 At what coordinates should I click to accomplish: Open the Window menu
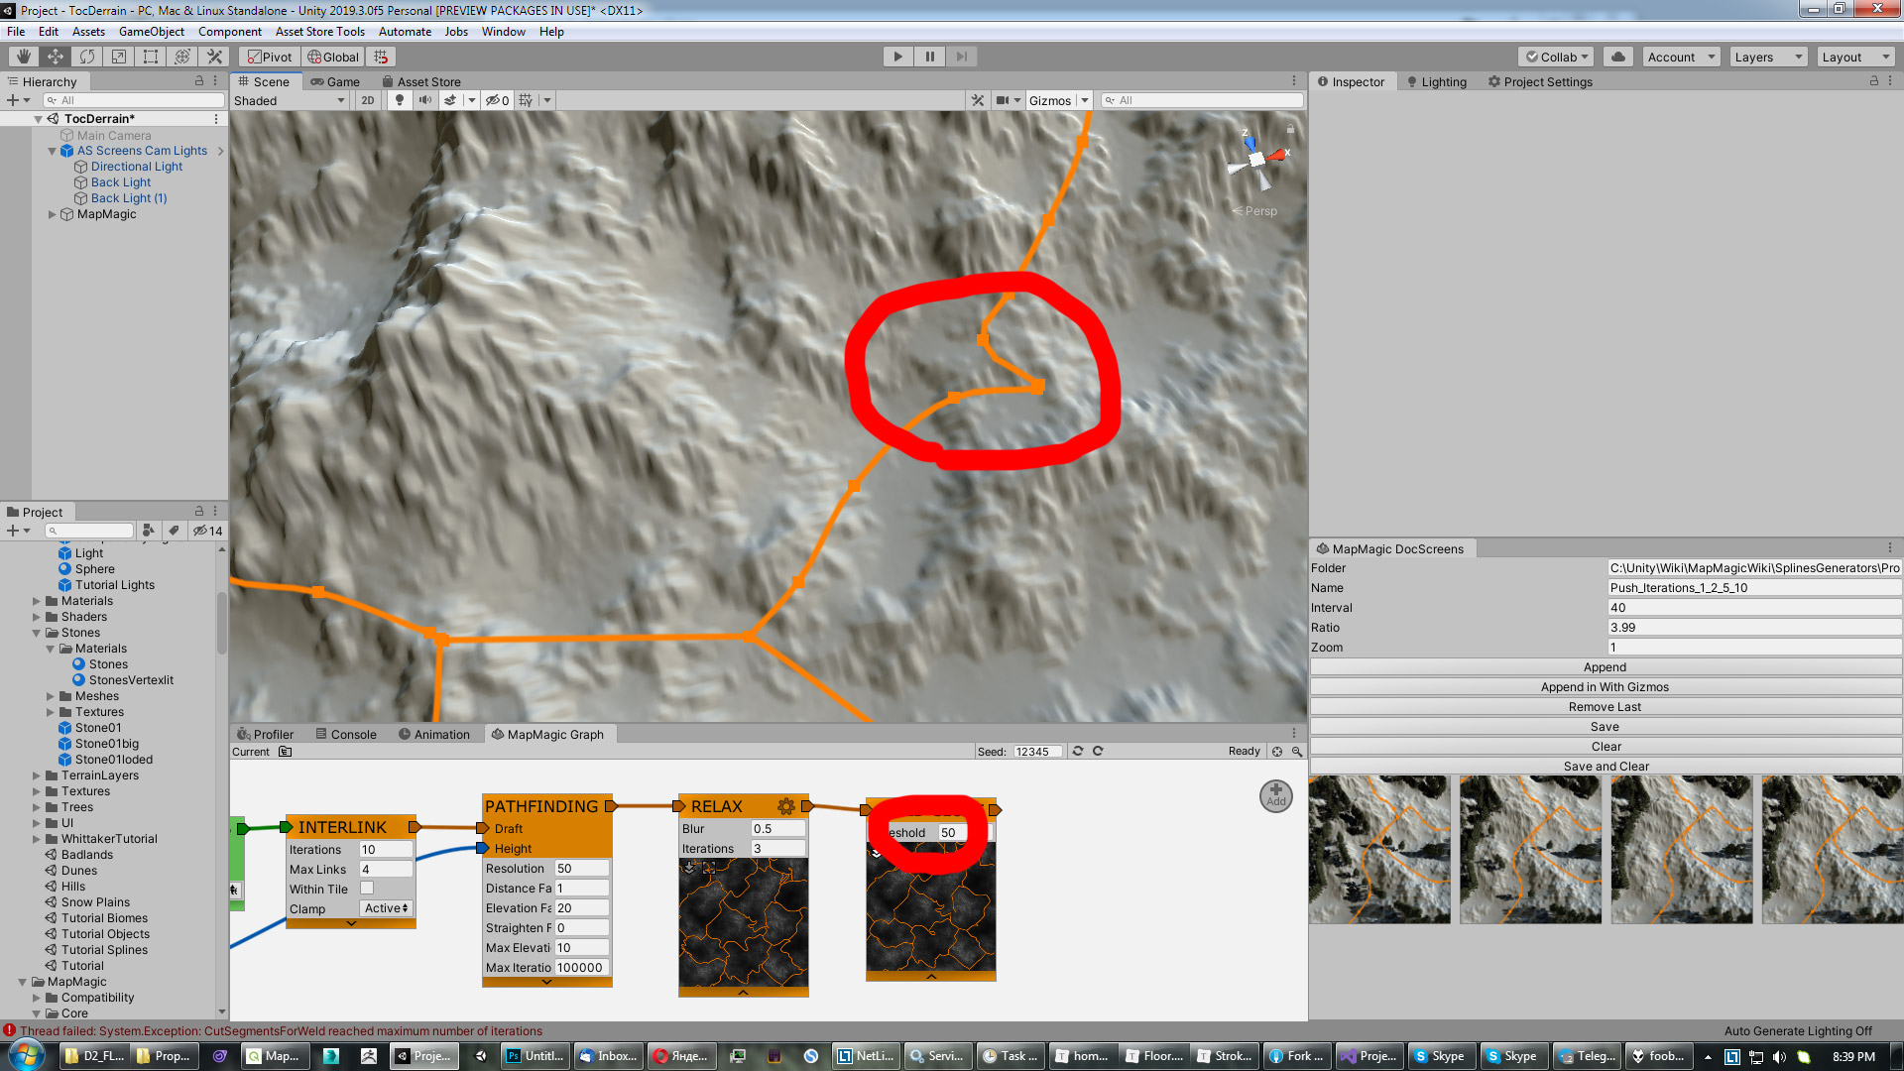(x=504, y=32)
